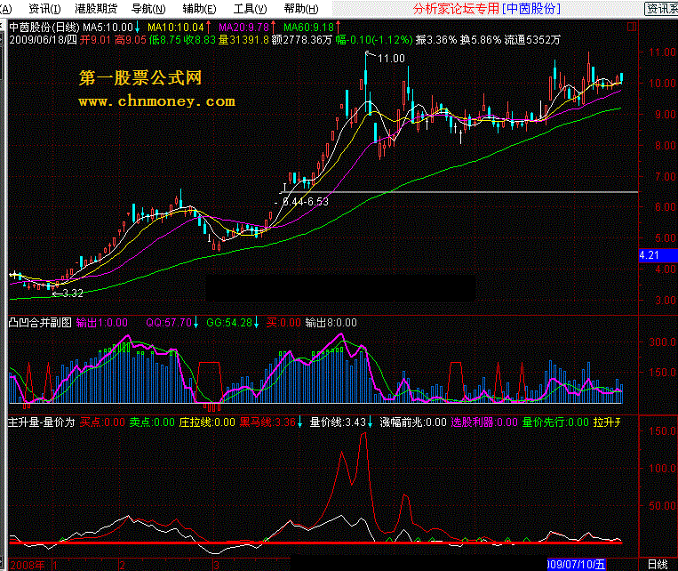Click the 300.0 sub-chart axis label

(662, 342)
